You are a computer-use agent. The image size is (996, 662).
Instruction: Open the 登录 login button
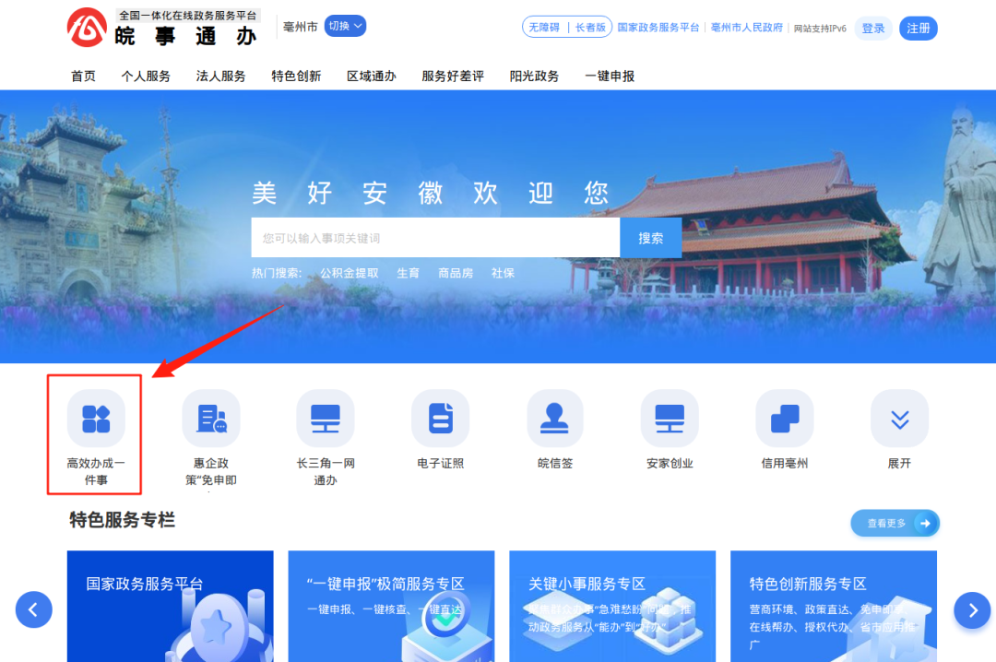point(872,28)
